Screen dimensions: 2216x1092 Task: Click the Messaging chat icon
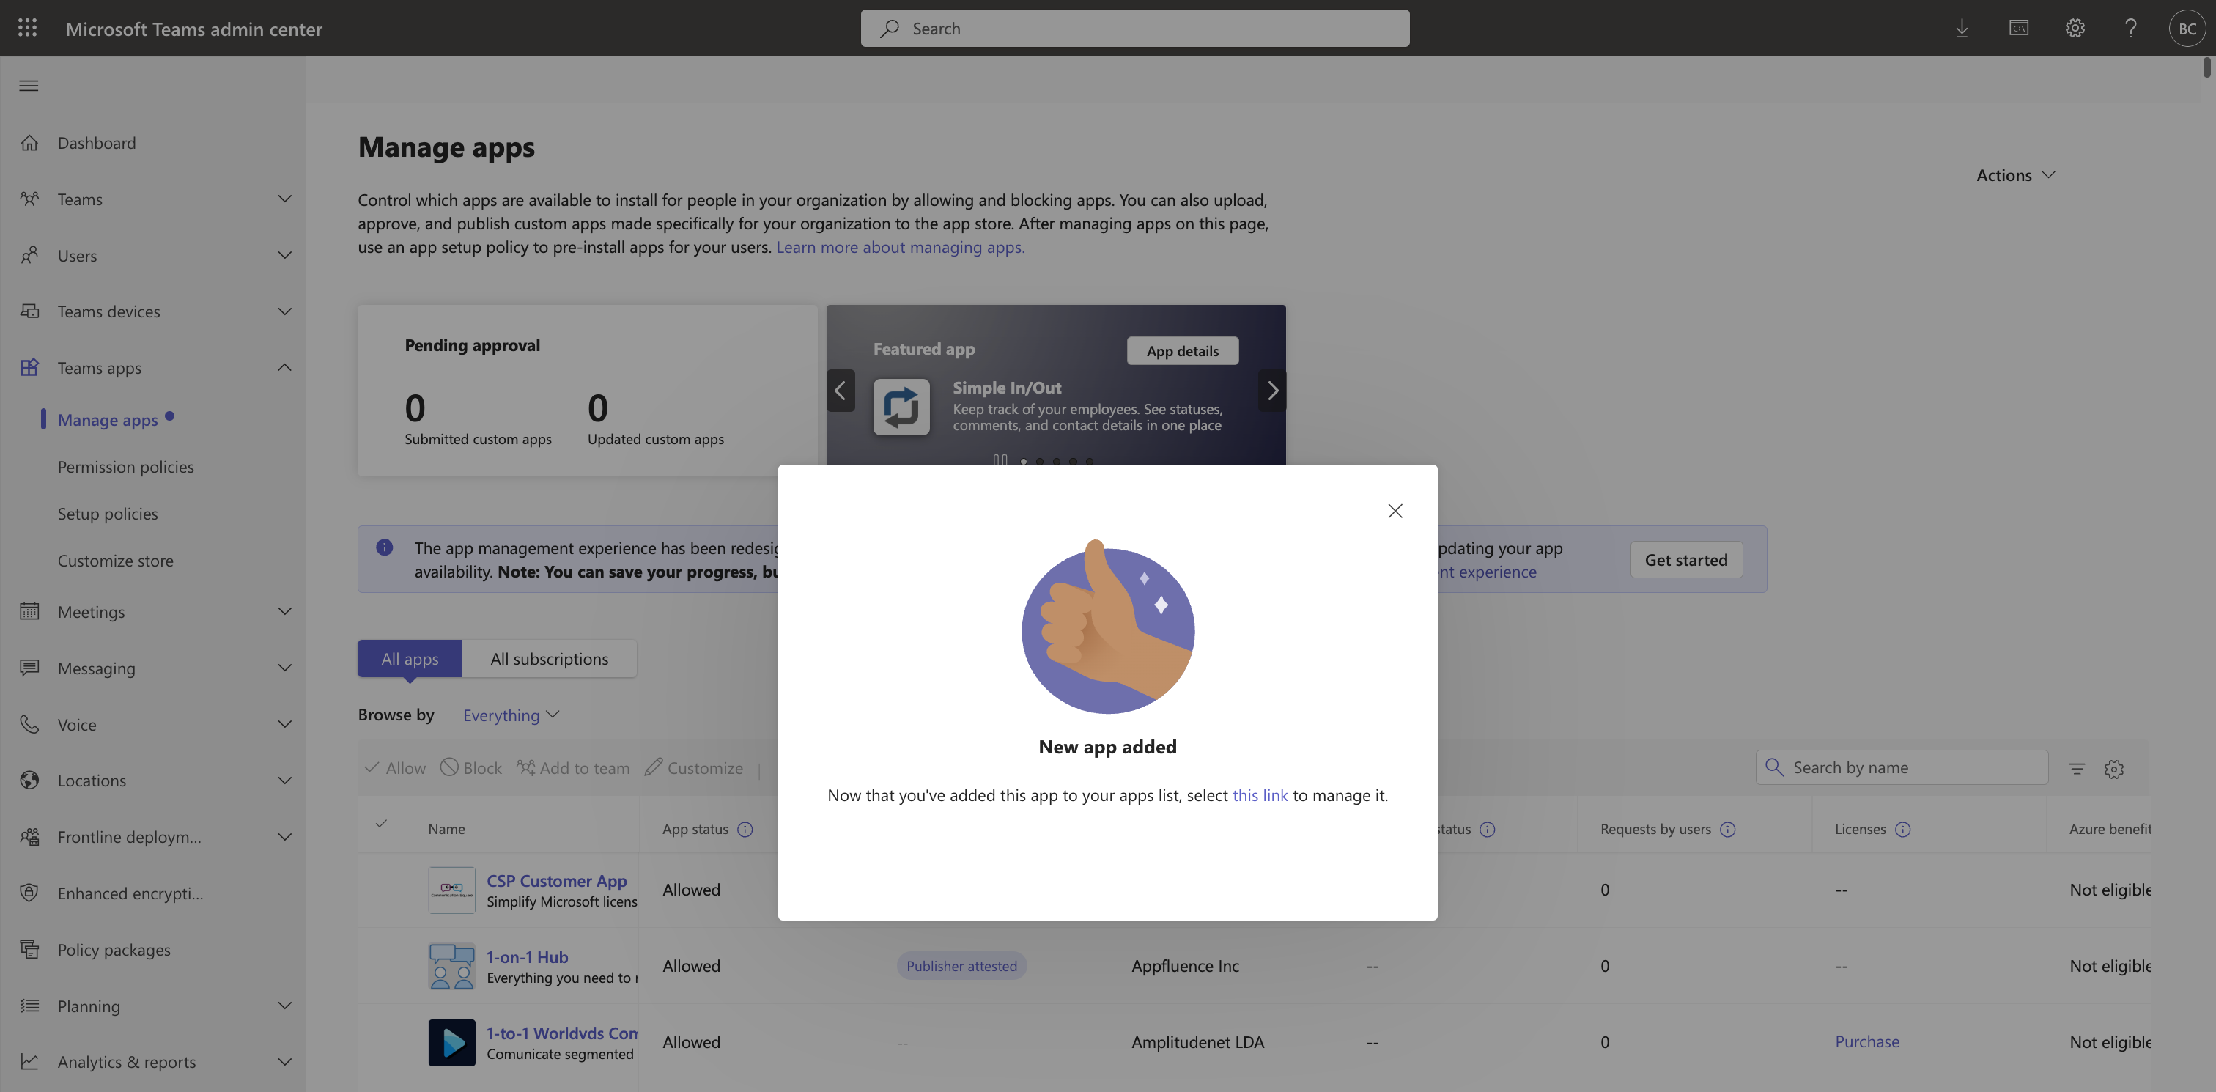pos(29,668)
